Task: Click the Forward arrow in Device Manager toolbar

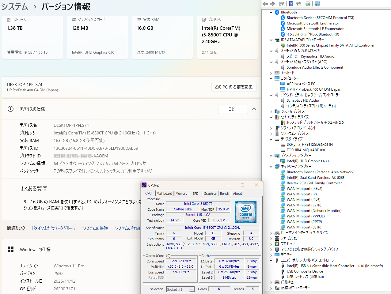Action: (x=272, y=4)
